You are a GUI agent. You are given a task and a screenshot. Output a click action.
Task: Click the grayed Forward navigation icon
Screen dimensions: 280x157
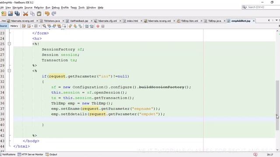[x=36, y=26]
